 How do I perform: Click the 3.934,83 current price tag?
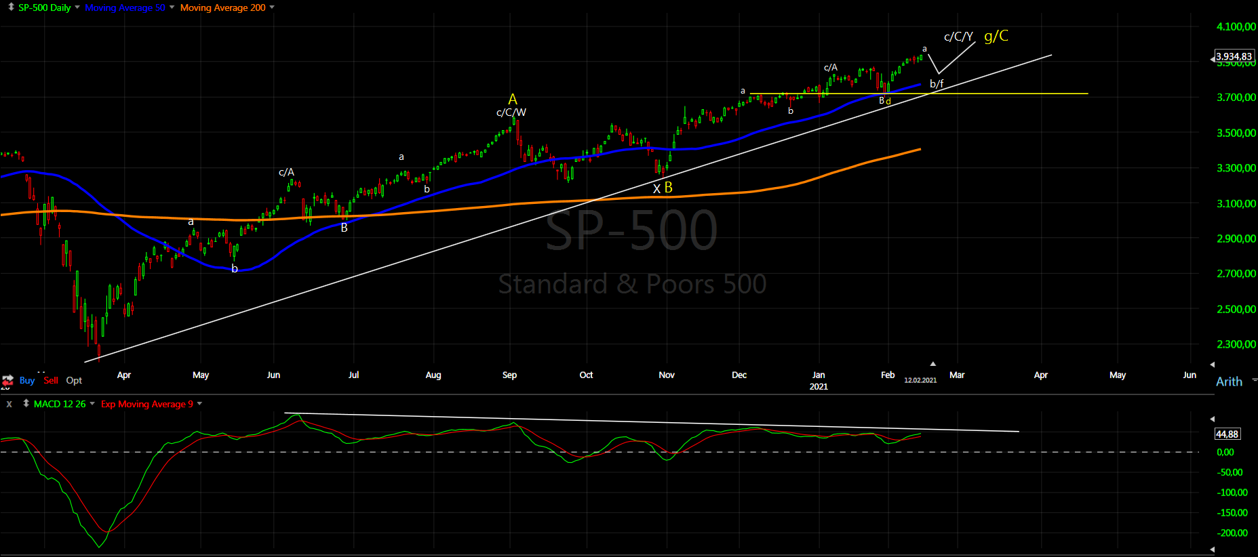1234,56
